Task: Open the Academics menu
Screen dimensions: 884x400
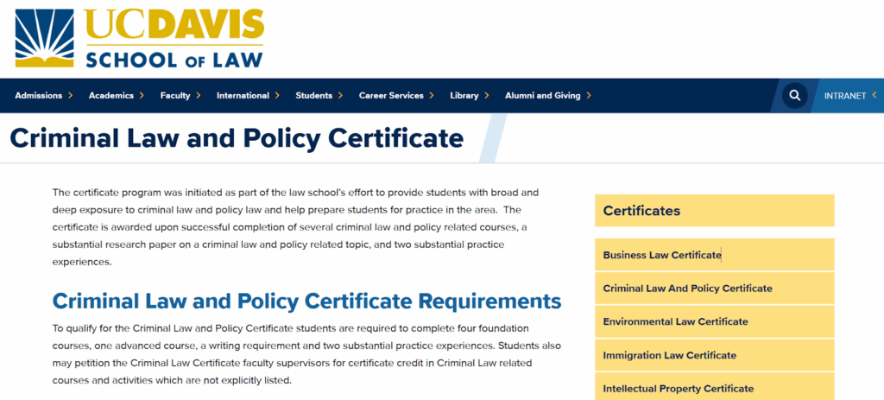Action: 111,95
